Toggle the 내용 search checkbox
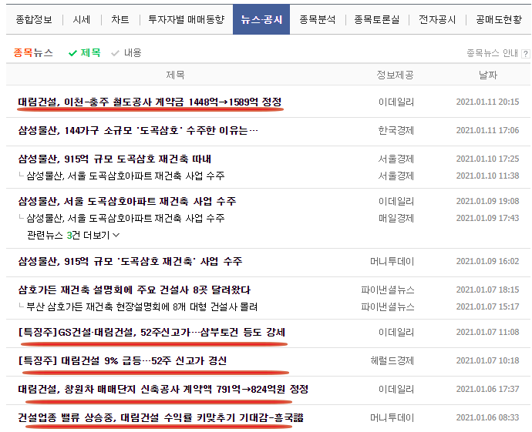This screenshot has height=432, width=532. point(126,53)
